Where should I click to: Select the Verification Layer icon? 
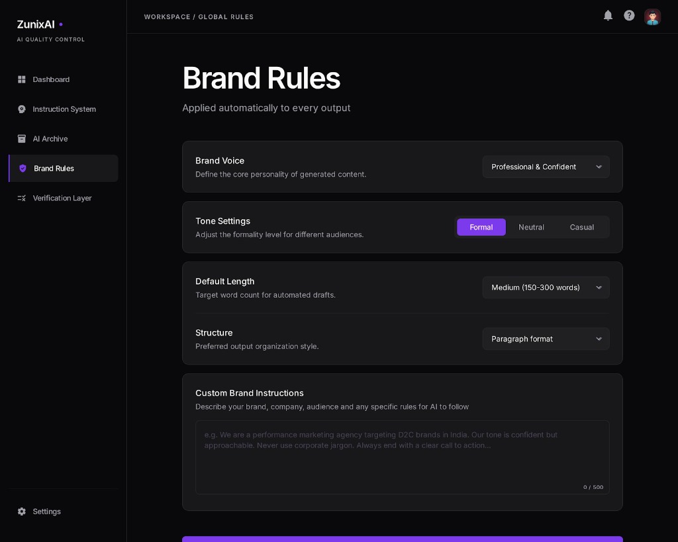[22, 198]
